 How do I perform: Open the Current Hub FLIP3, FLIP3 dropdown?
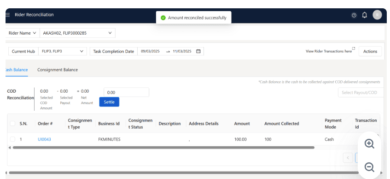pyautogui.click(x=63, y=51)
